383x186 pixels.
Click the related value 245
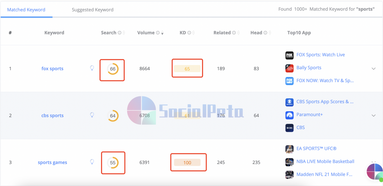221,162
